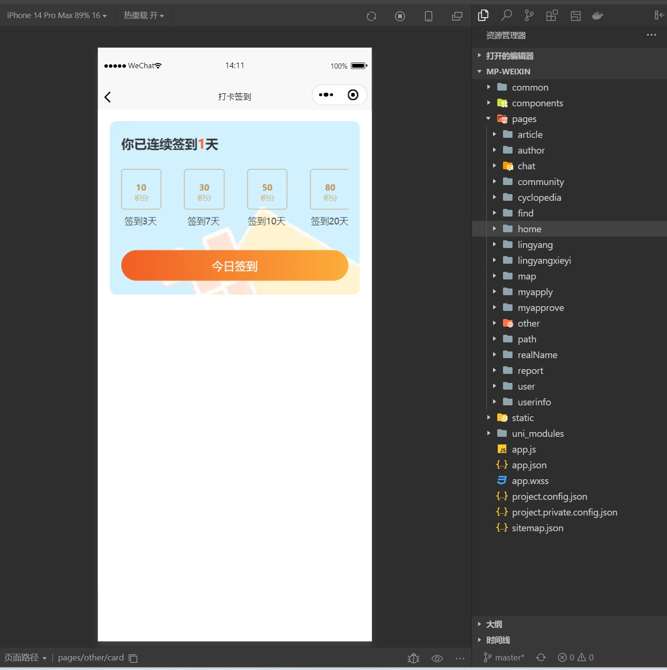Open the 页面路径 dropdown
Viewport: 667px width, 670px height.
26,658
